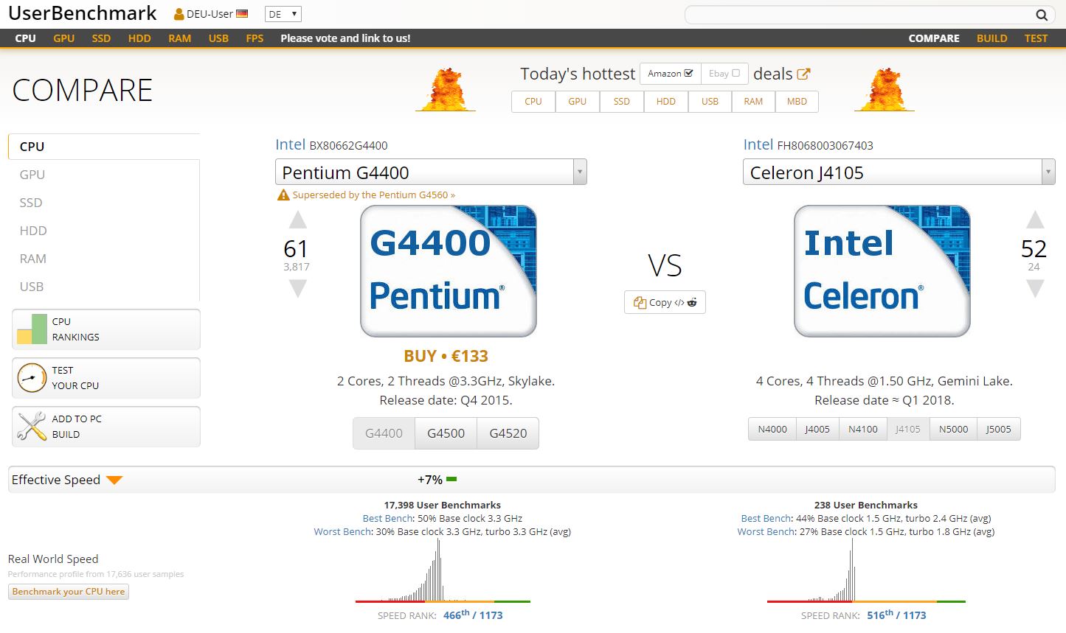Click Please vote and link to us
This screenshot has width=1066, height=633.
(345, 38)
